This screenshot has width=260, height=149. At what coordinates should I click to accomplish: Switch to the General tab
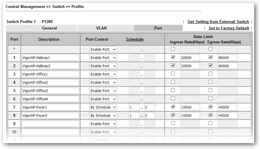point(49,28)
